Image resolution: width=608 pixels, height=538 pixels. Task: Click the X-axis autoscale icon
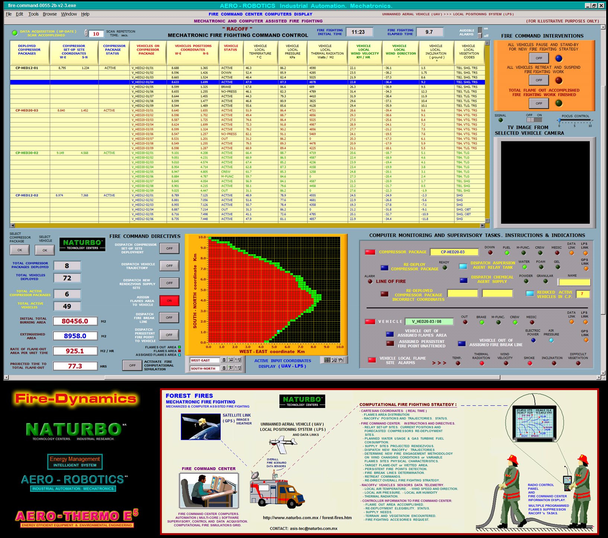[231, 360]
